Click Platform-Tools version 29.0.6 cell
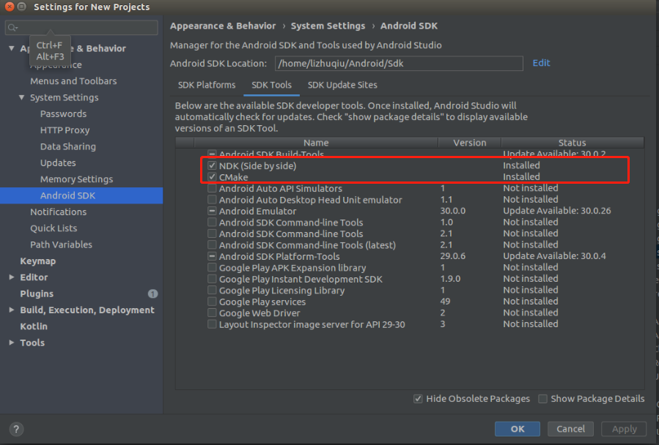This screenshot has width=659, height=445. [452, 256]
